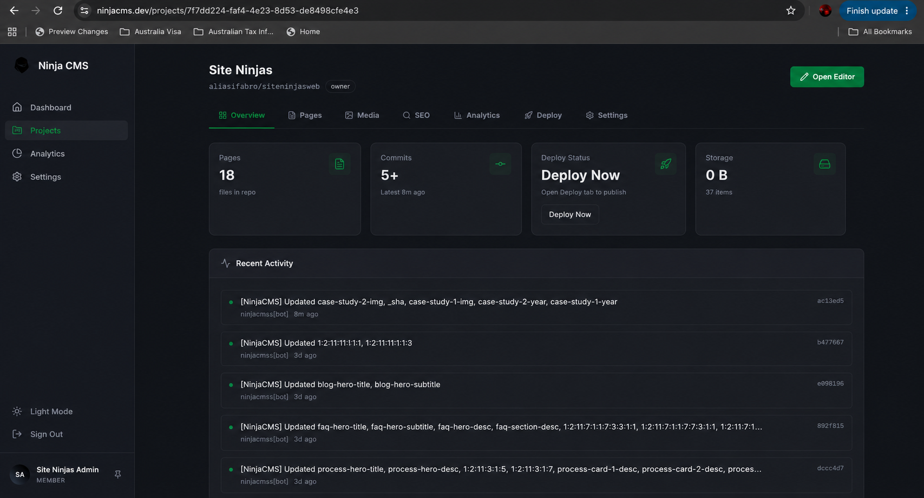
Task: Select the Overview tab
Action: [241, 115]
